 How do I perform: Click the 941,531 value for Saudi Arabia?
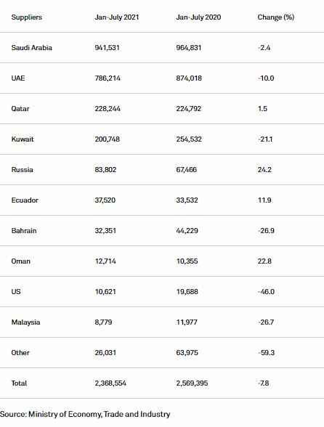(107, 48)
